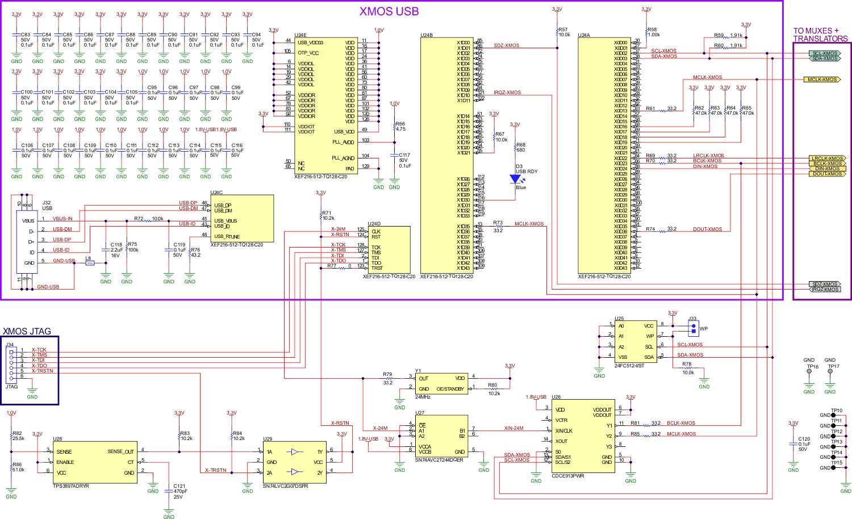The width and height of the screenshot is (852, 519).
Task: Click the U28 TPS3897 supervisor block
Action: click(x=95, y=462)
